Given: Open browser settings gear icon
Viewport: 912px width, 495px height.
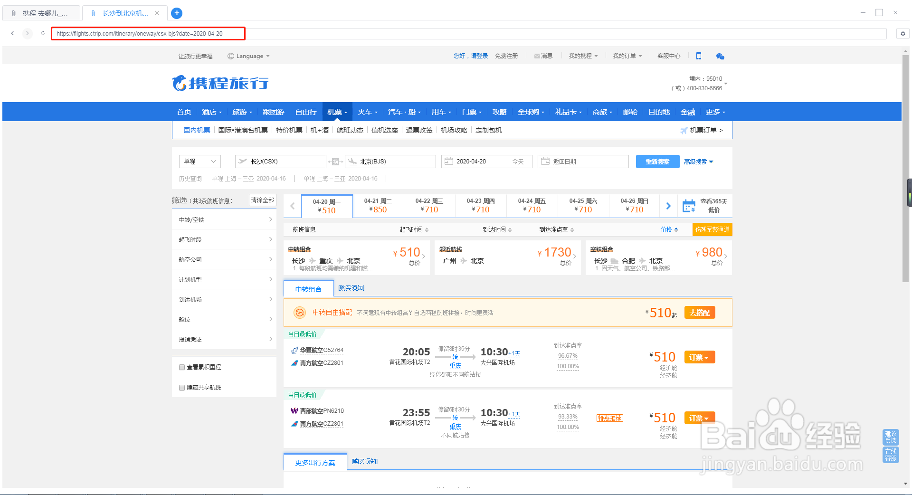Looking at the screenshot, I should (x=903, y=33).
